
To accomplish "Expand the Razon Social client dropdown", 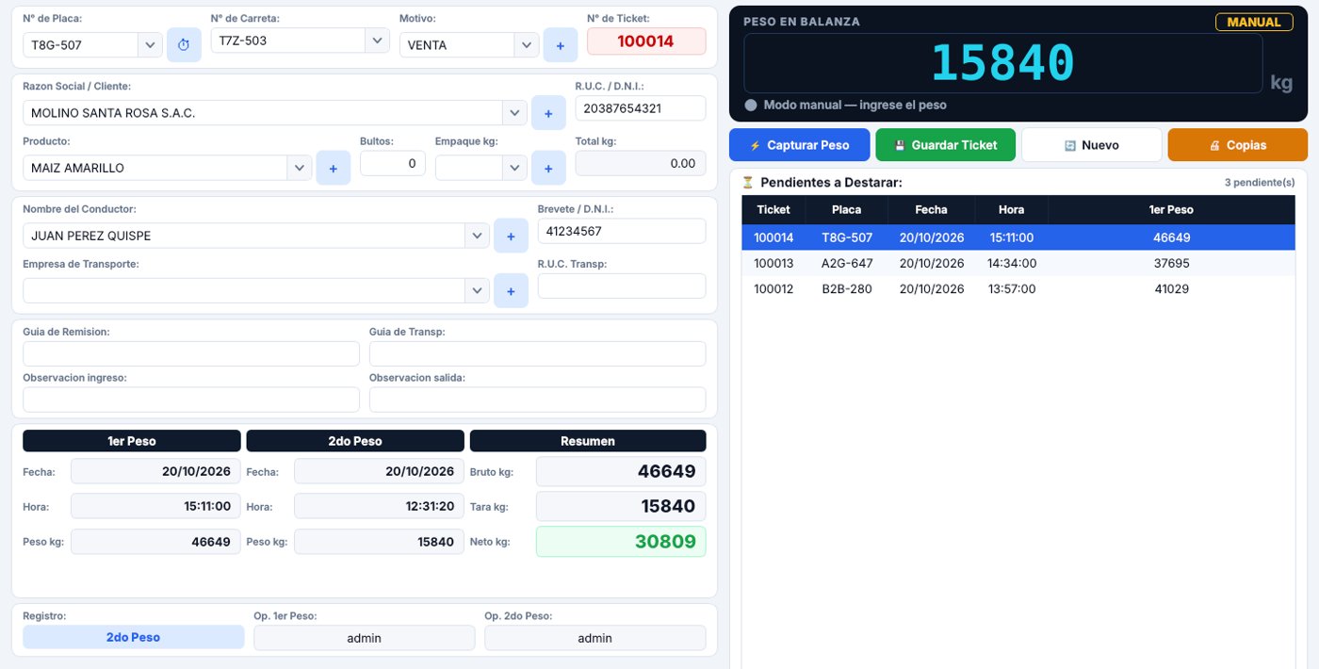I will click(x=514, y=113).
